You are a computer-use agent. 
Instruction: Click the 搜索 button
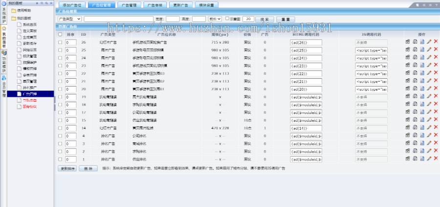tap(265, 20)
